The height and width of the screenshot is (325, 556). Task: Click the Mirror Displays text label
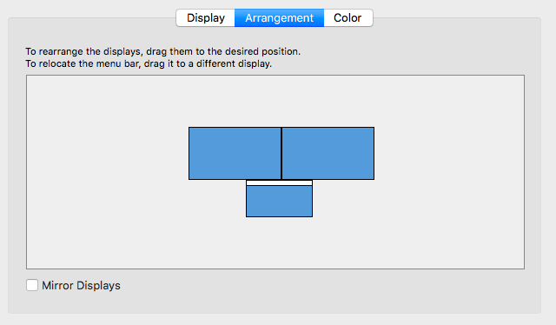[81, 286]
